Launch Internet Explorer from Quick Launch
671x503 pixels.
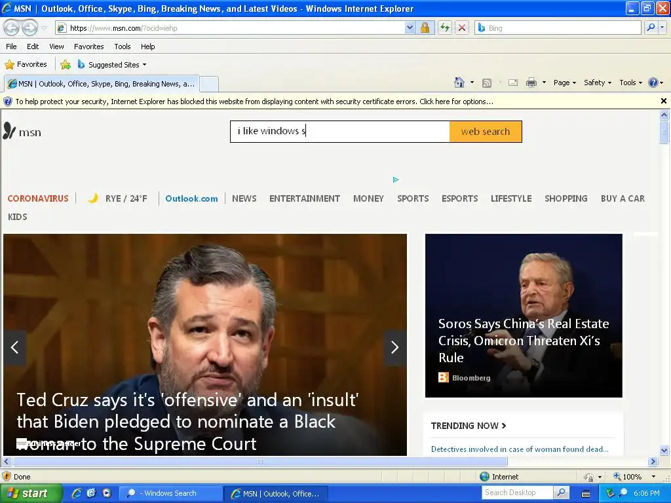tap(76, 493)
